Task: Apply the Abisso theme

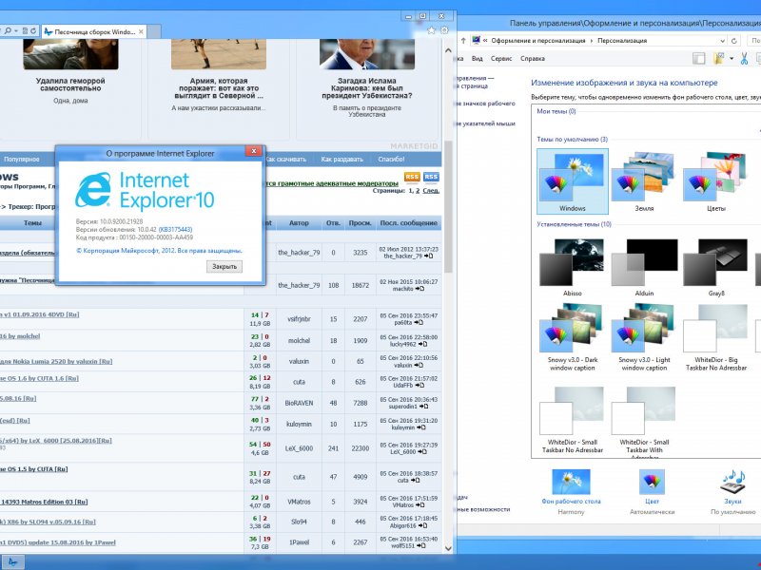Action: (573, 267)
